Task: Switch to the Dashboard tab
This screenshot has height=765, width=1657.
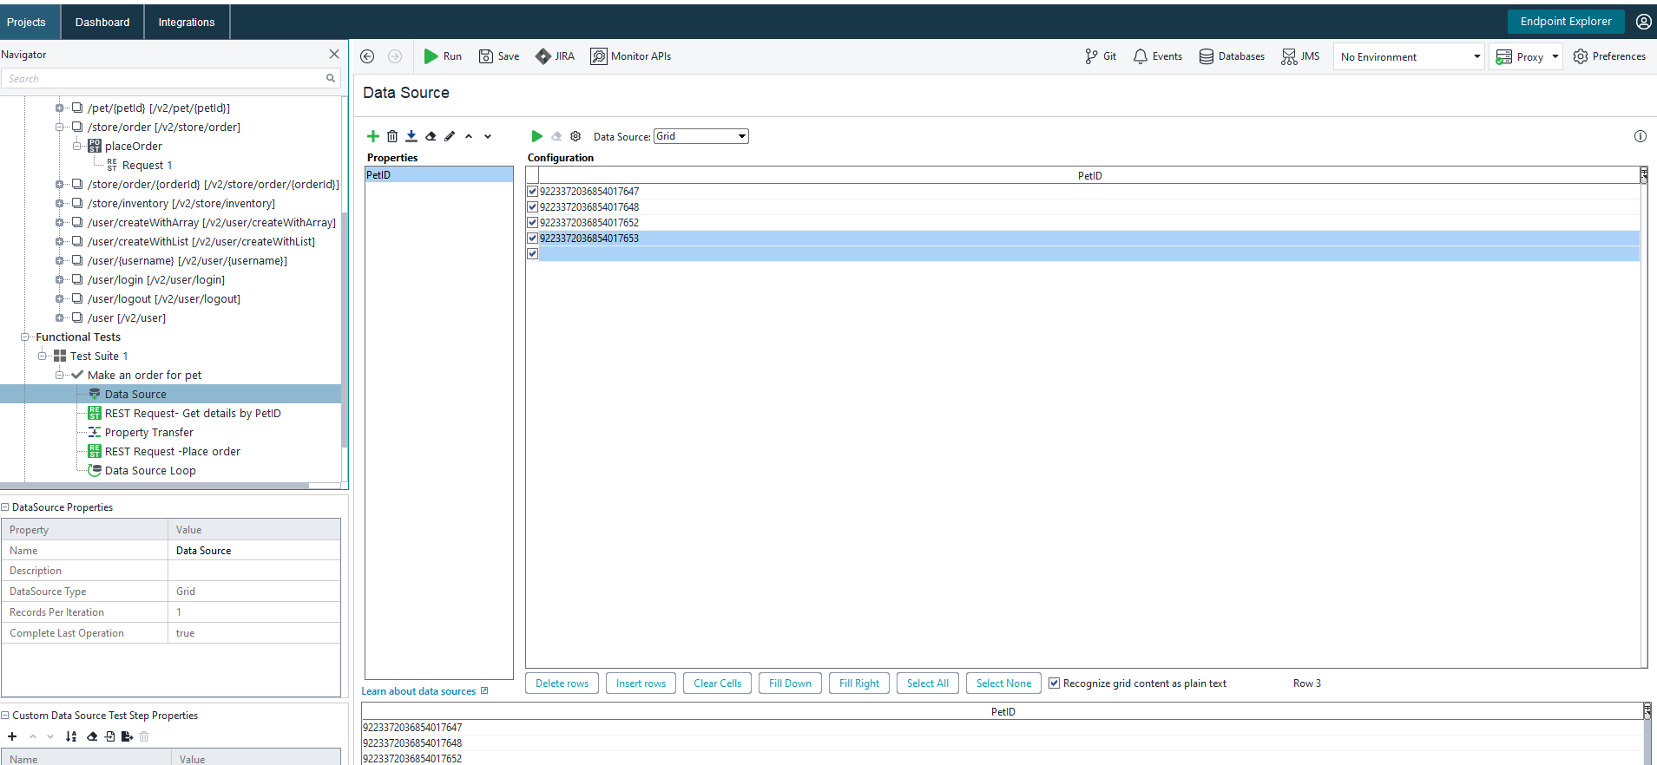Action: (x=102, y=22)
